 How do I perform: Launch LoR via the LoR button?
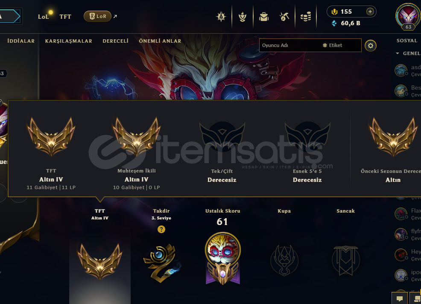[97, 16]
